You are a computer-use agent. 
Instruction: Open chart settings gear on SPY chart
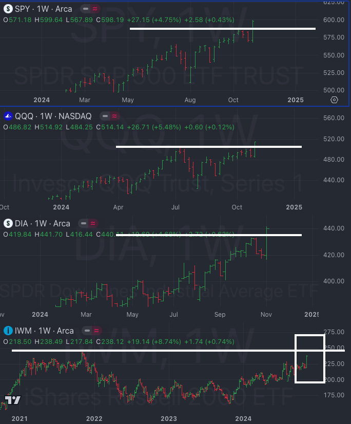coord(334,100)
